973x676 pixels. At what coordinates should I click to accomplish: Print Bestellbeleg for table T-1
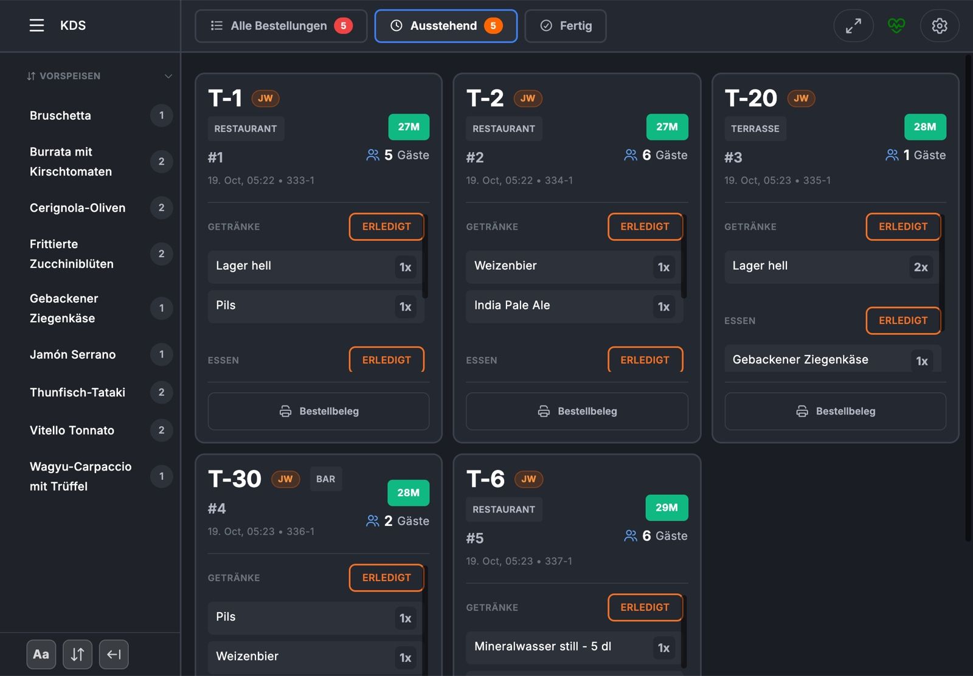click(x=319, y=412)
